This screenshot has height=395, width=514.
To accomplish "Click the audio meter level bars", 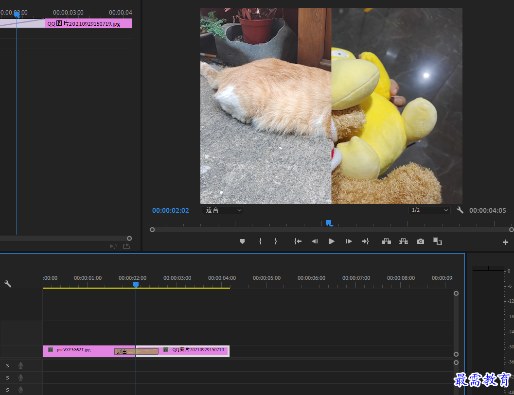I will [x=488, y=331].
